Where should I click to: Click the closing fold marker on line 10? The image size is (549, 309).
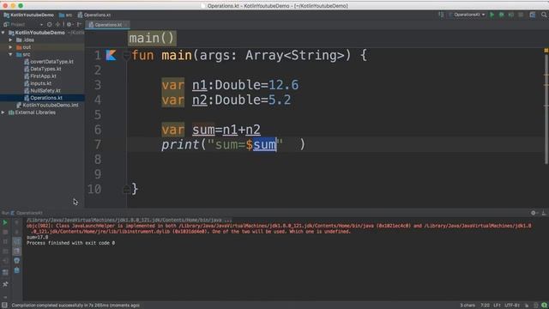[126, 190]
